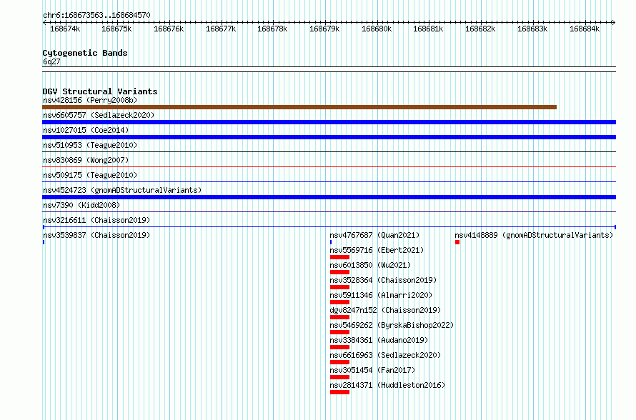Click the red nsv4148889 variant marker
636x420 pixels.
[x=457, y=242]
